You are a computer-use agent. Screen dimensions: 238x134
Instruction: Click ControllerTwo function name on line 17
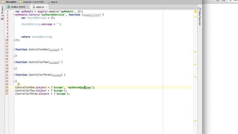(38, 62)
